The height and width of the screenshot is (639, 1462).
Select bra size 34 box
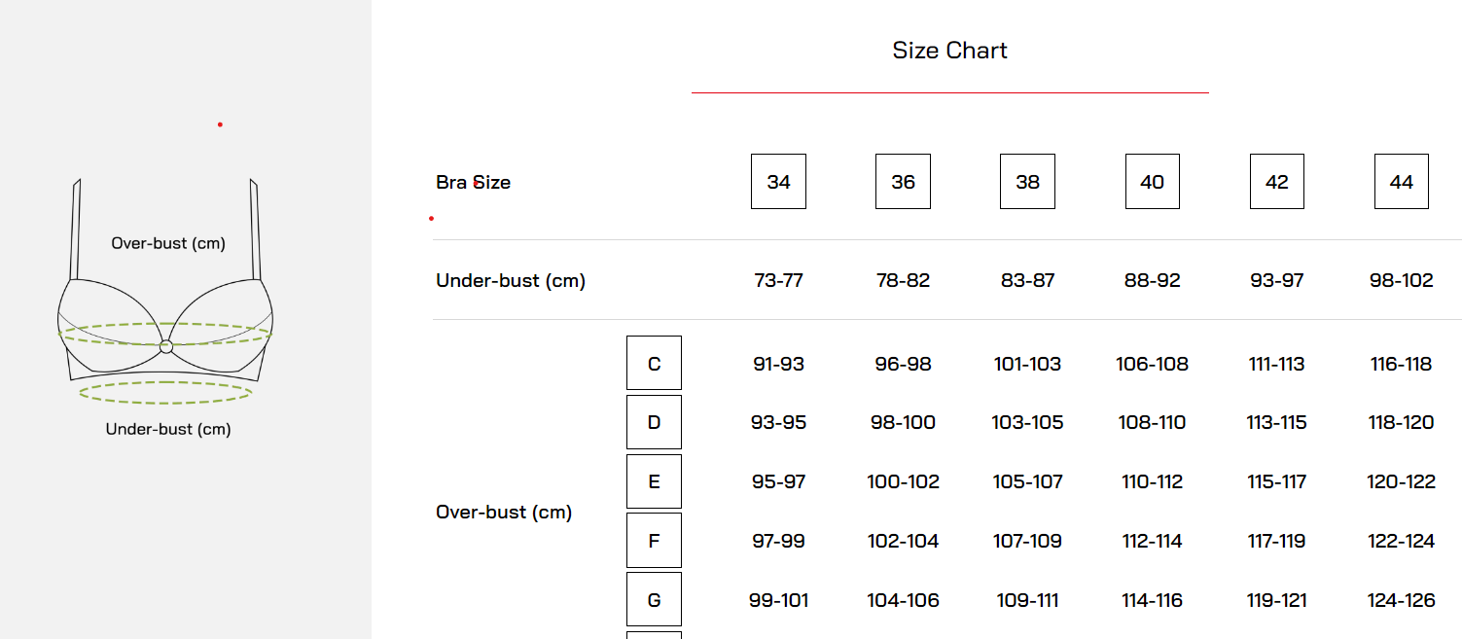pos(778,182)
